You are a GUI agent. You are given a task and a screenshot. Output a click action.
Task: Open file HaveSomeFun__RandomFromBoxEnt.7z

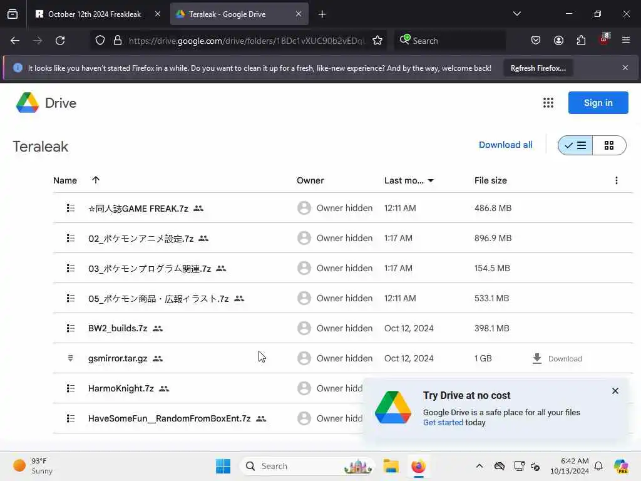pyautogui.click(x=169, y=418)
